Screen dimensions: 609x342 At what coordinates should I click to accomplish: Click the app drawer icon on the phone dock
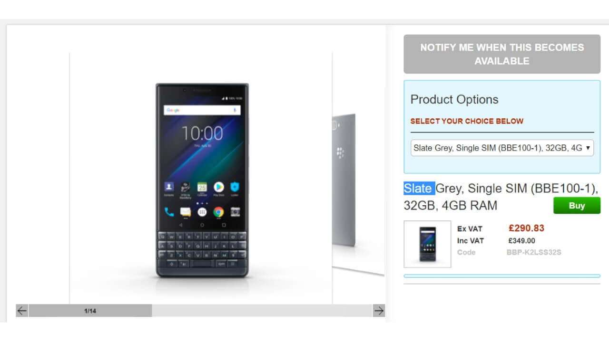click(x=202, y=212)
